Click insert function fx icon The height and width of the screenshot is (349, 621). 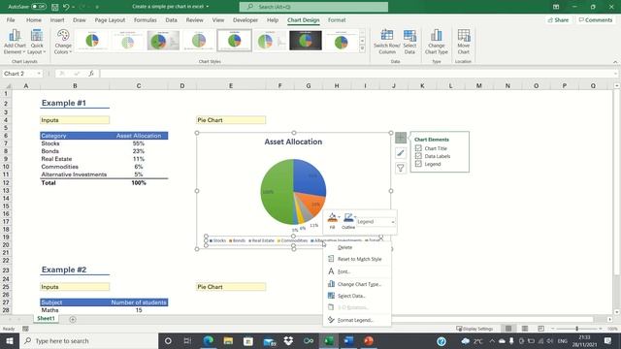click(91, 74)
